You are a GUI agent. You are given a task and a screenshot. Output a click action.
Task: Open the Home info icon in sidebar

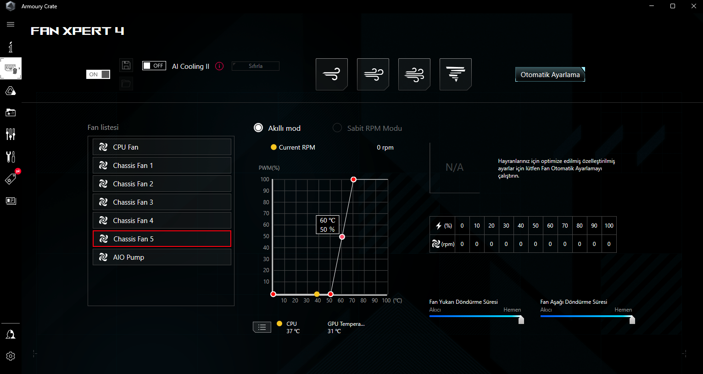[x=11, y=46]
